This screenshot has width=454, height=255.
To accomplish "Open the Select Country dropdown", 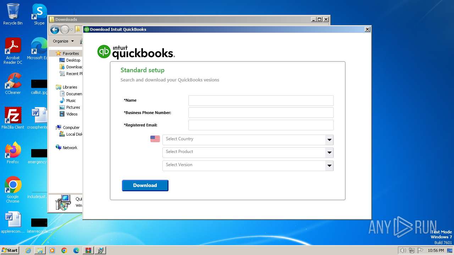I will coord(248,140).
